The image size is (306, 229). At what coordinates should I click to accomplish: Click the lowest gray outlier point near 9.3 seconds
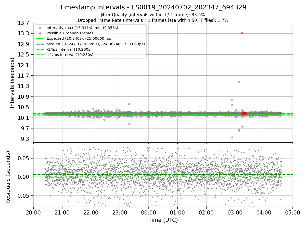coord(232,137)
